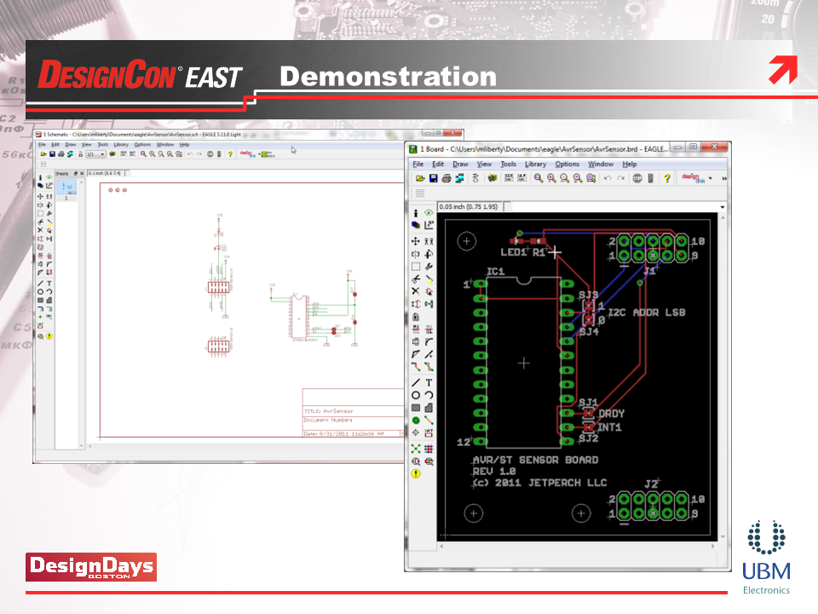Viewport: 818px width, 614px height.
Task: Open Window menu in Board window
Action: coord(601,164)
